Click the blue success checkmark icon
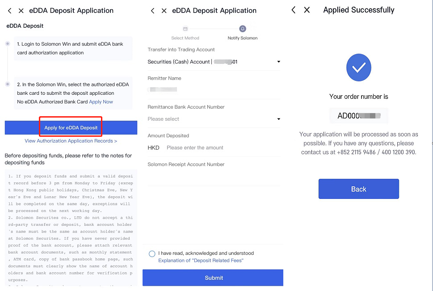This screenshot has width=433, height=291. 359,67
